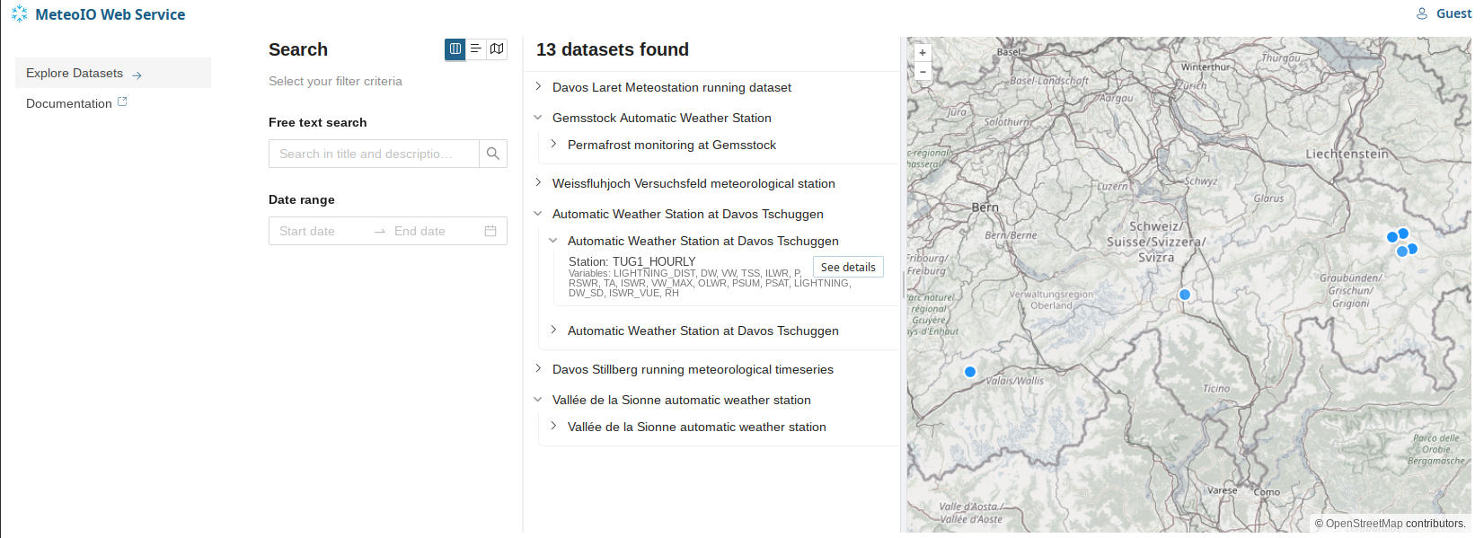Click the search magnifier button
Screen dimensions: 1484x538
coord(492,154)
